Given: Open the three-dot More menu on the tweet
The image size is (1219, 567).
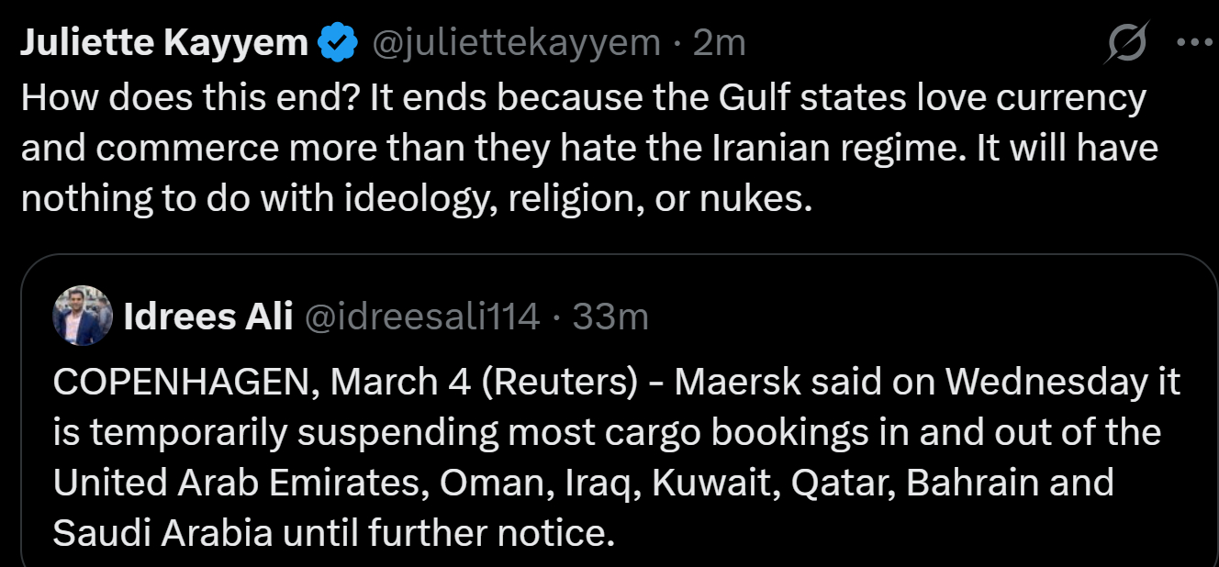Looking at the screenshot, I should click(x=1193, y=43).
